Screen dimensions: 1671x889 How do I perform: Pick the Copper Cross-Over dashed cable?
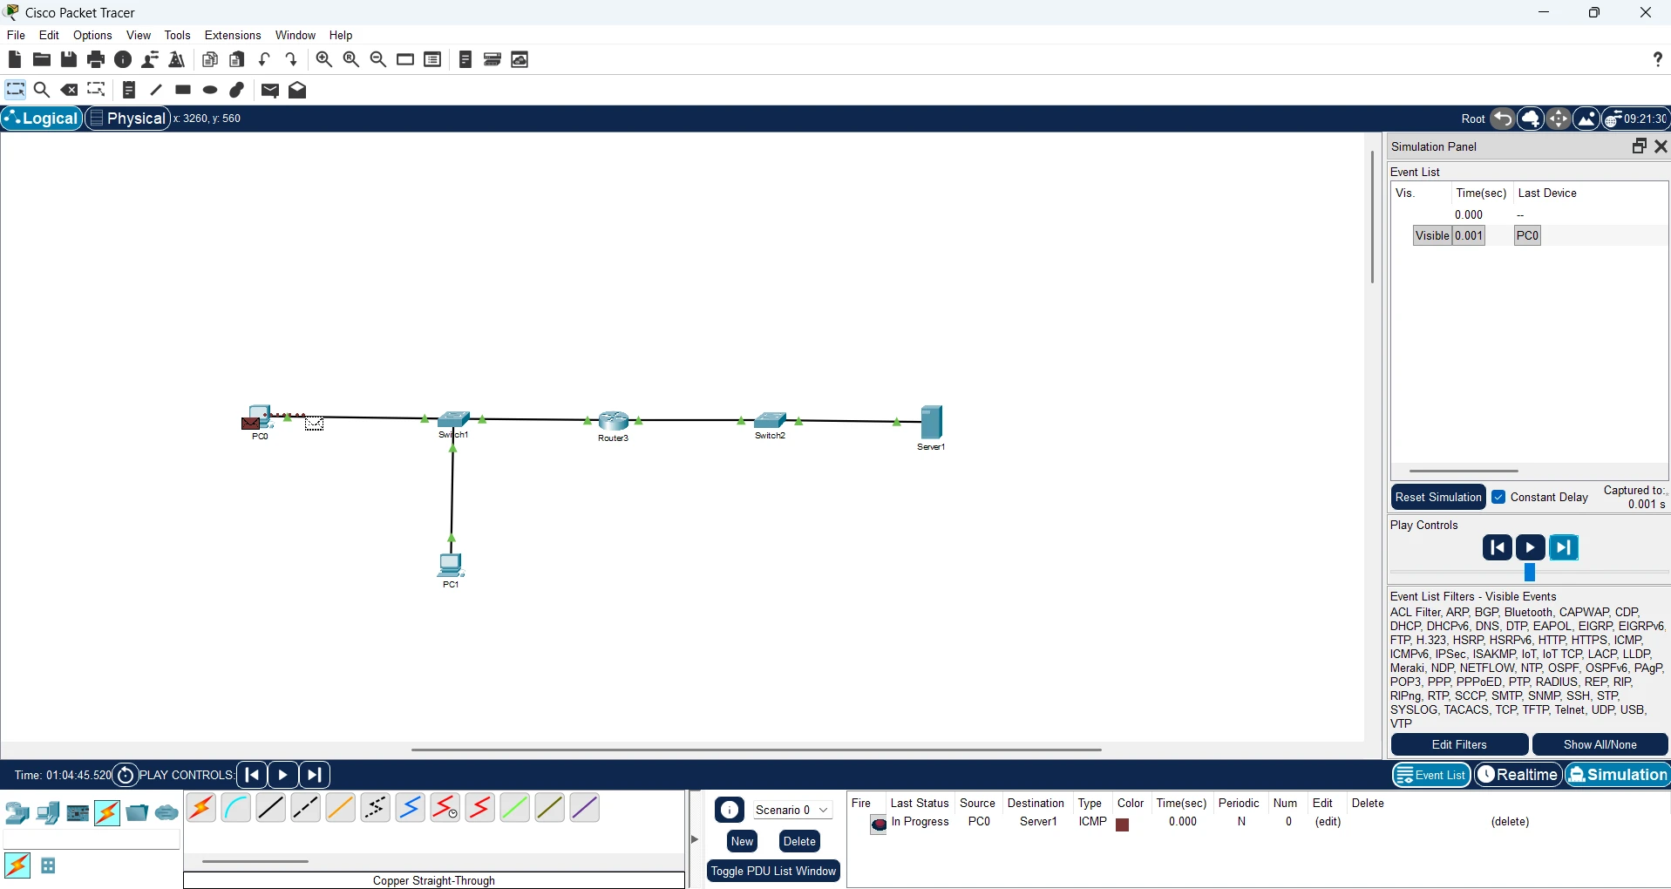click(x=306, y=808)
